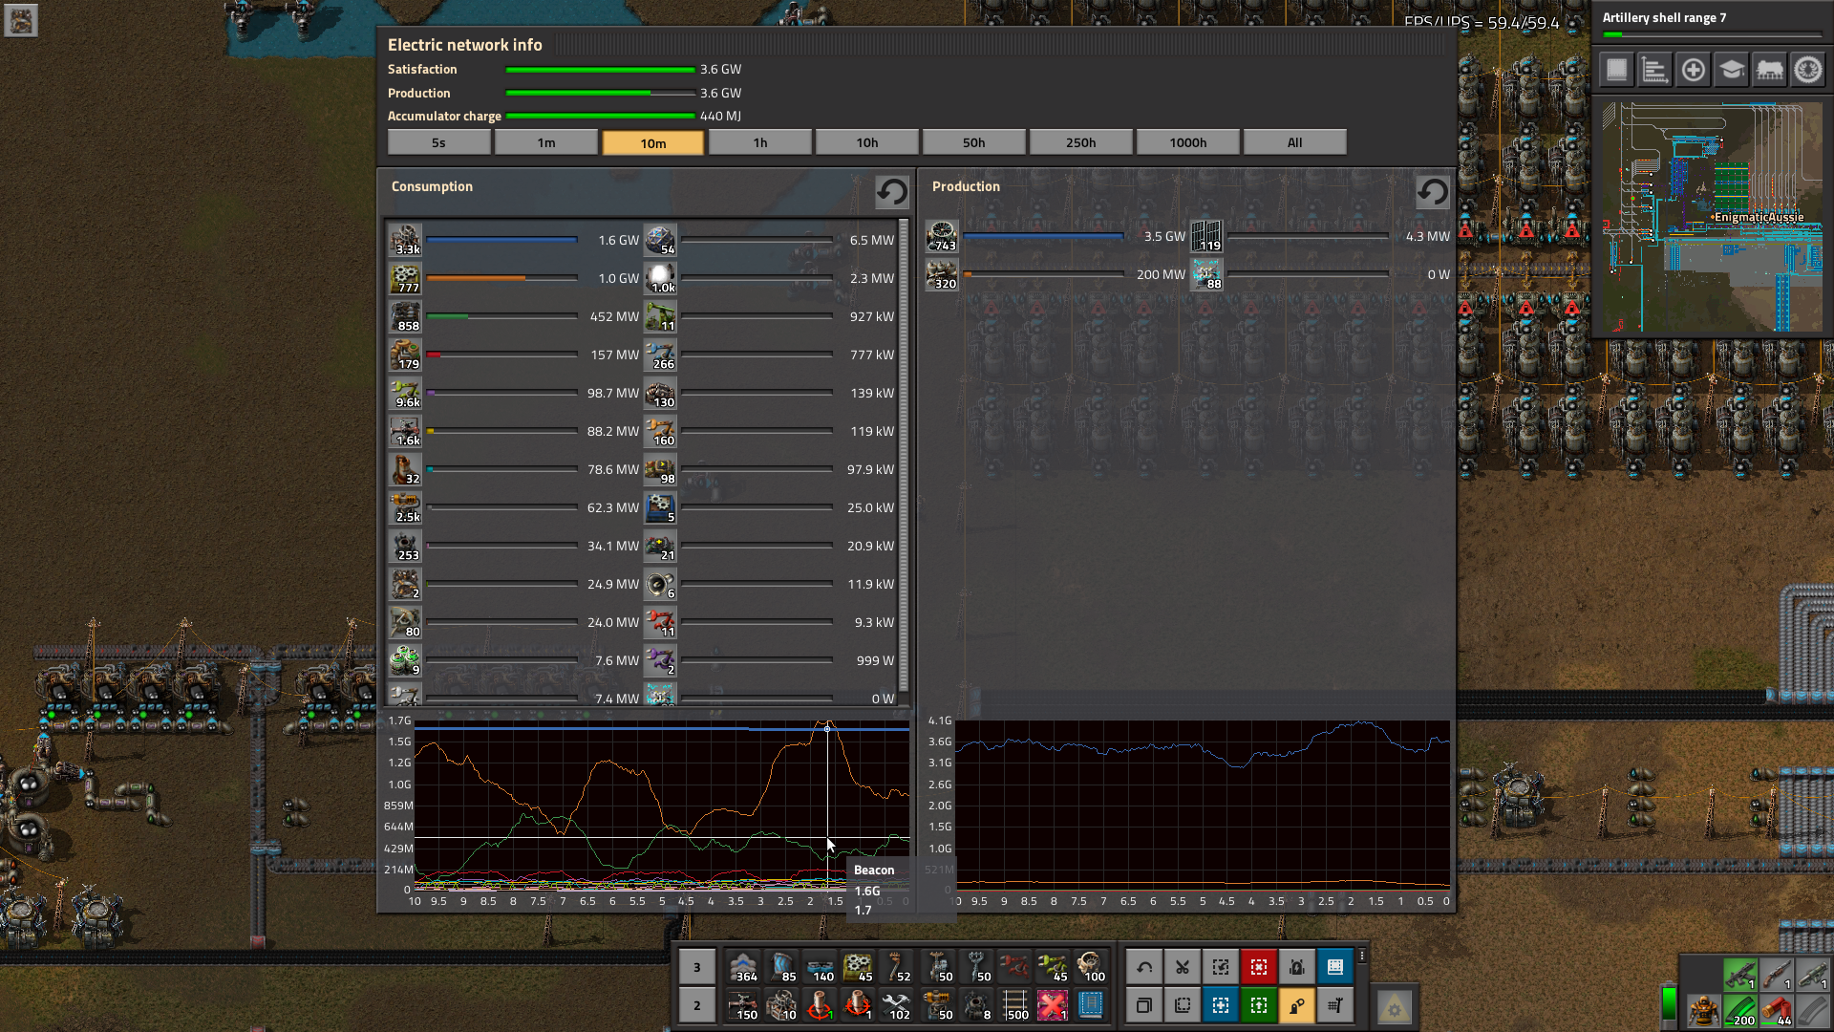Open the blueprint library shortcut beside minimap
The height and width of the screenshot is (1032, 1834).
click(1616, 70)
